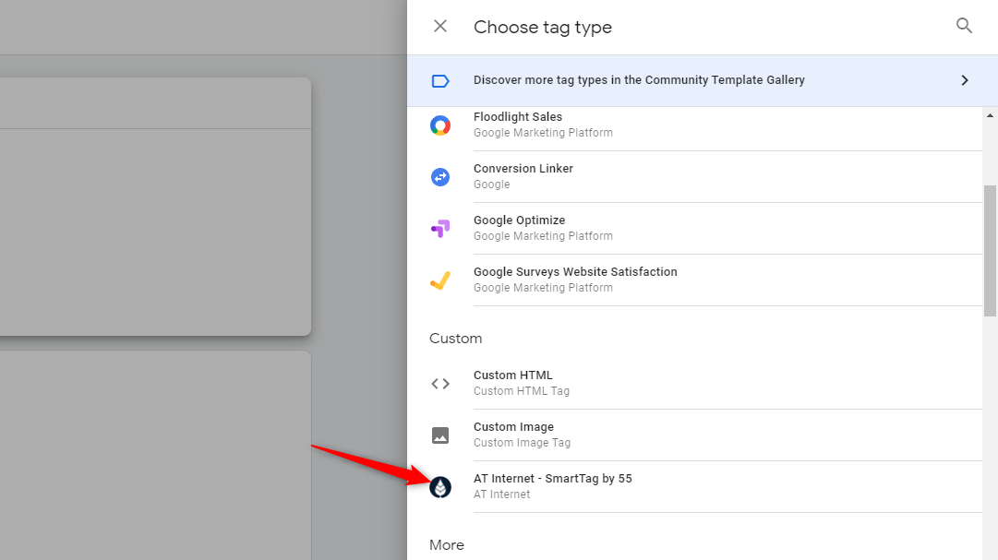The height and width of the screenshot is (560, 998).
Task: Click the tag list vertical scrollbar thumb
Action: coord(991,249)
